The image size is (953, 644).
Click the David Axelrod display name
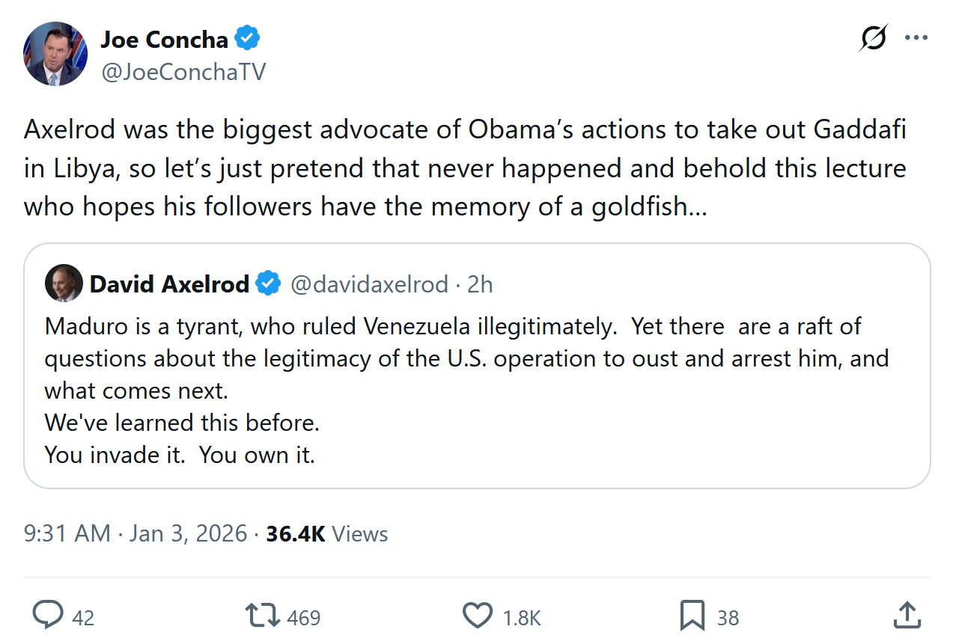[169, 284]
